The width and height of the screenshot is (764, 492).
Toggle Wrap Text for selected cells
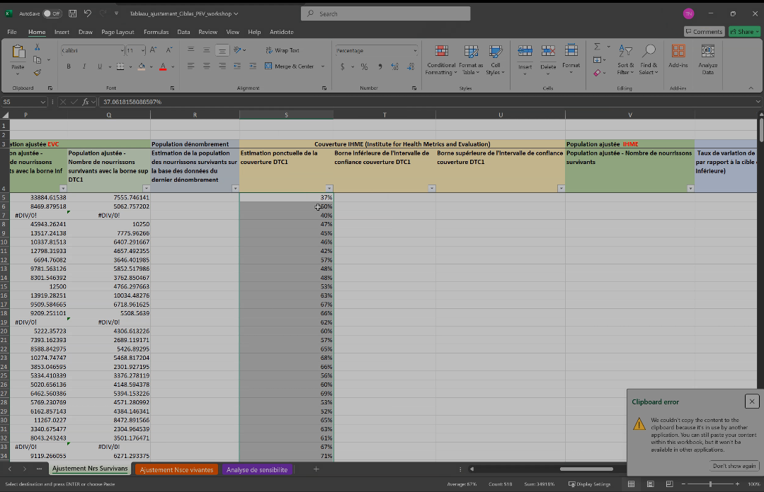282,50
